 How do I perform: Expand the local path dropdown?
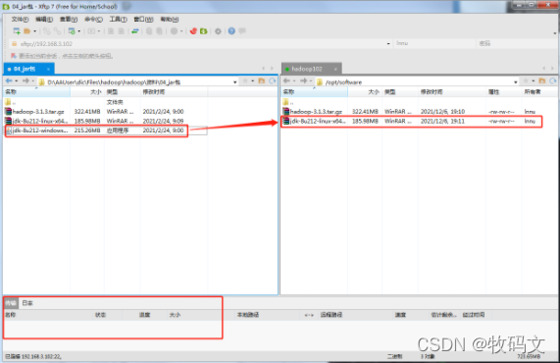coord(235,81)
